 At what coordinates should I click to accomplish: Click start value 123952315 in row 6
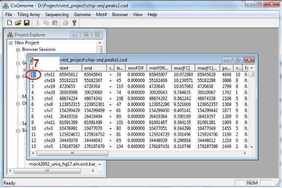[70, 104]
